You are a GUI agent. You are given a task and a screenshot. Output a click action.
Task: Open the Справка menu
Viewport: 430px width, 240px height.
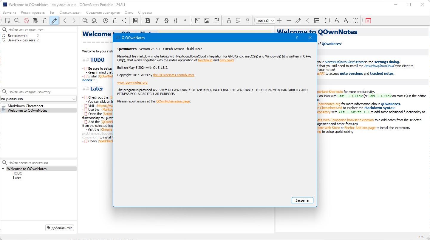point(145,13)
